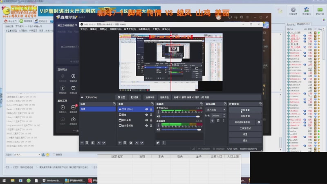Open Help menu in OBS
This screenshot has height=184, width=327.
coord(166,29)
